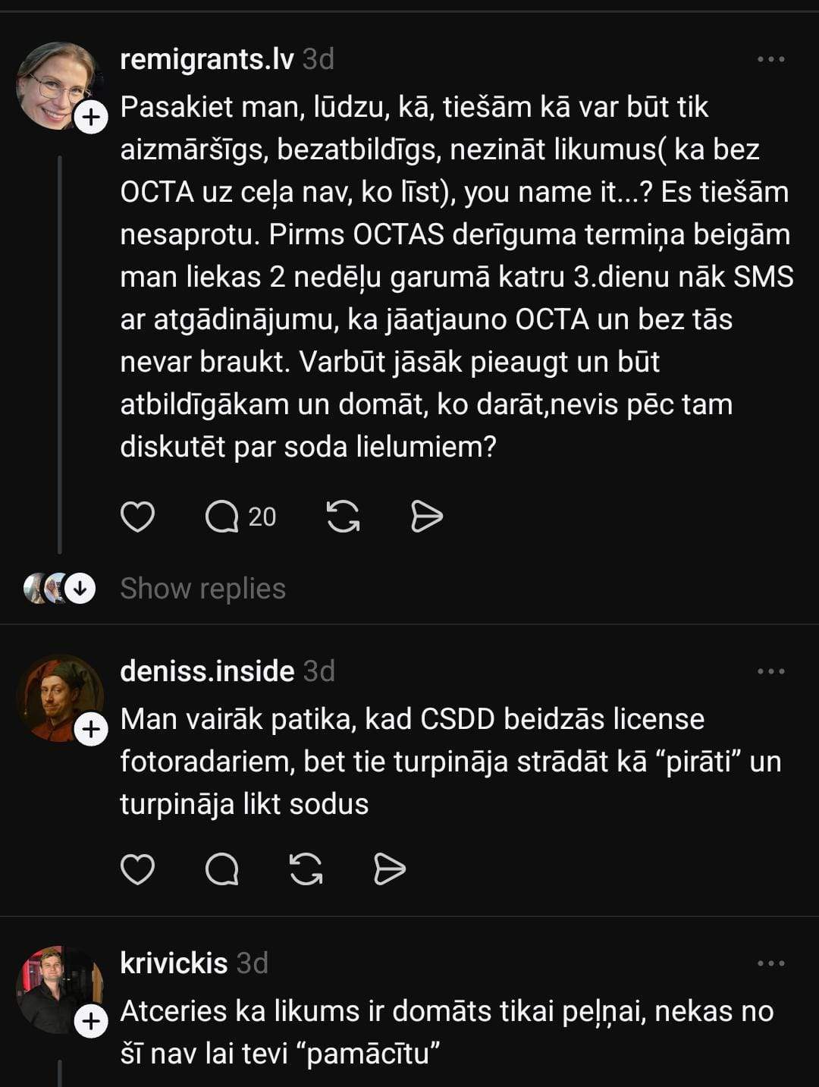Open remigrants.lv username profile

[x=206, y=59]
